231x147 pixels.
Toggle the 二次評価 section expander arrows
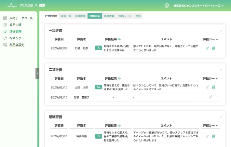point(221,70)
